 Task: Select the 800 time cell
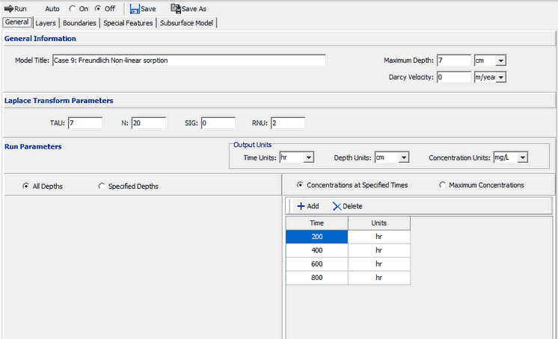[316, 278]
